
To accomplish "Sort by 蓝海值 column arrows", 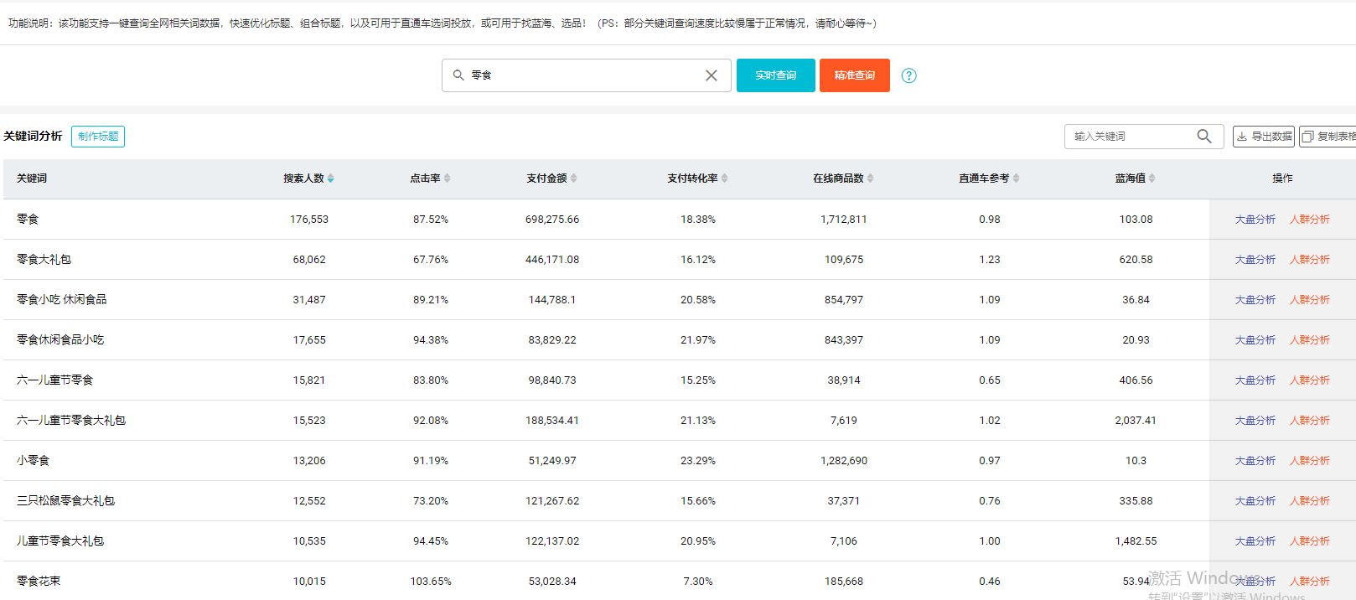I will tap(1152, 178).
